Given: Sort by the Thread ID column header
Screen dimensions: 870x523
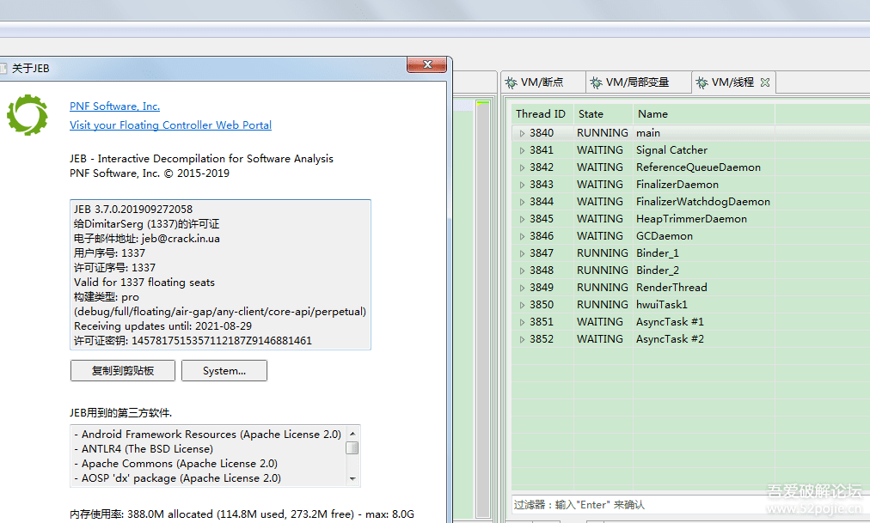Looking at the screenshot, I should pos(542,114).
